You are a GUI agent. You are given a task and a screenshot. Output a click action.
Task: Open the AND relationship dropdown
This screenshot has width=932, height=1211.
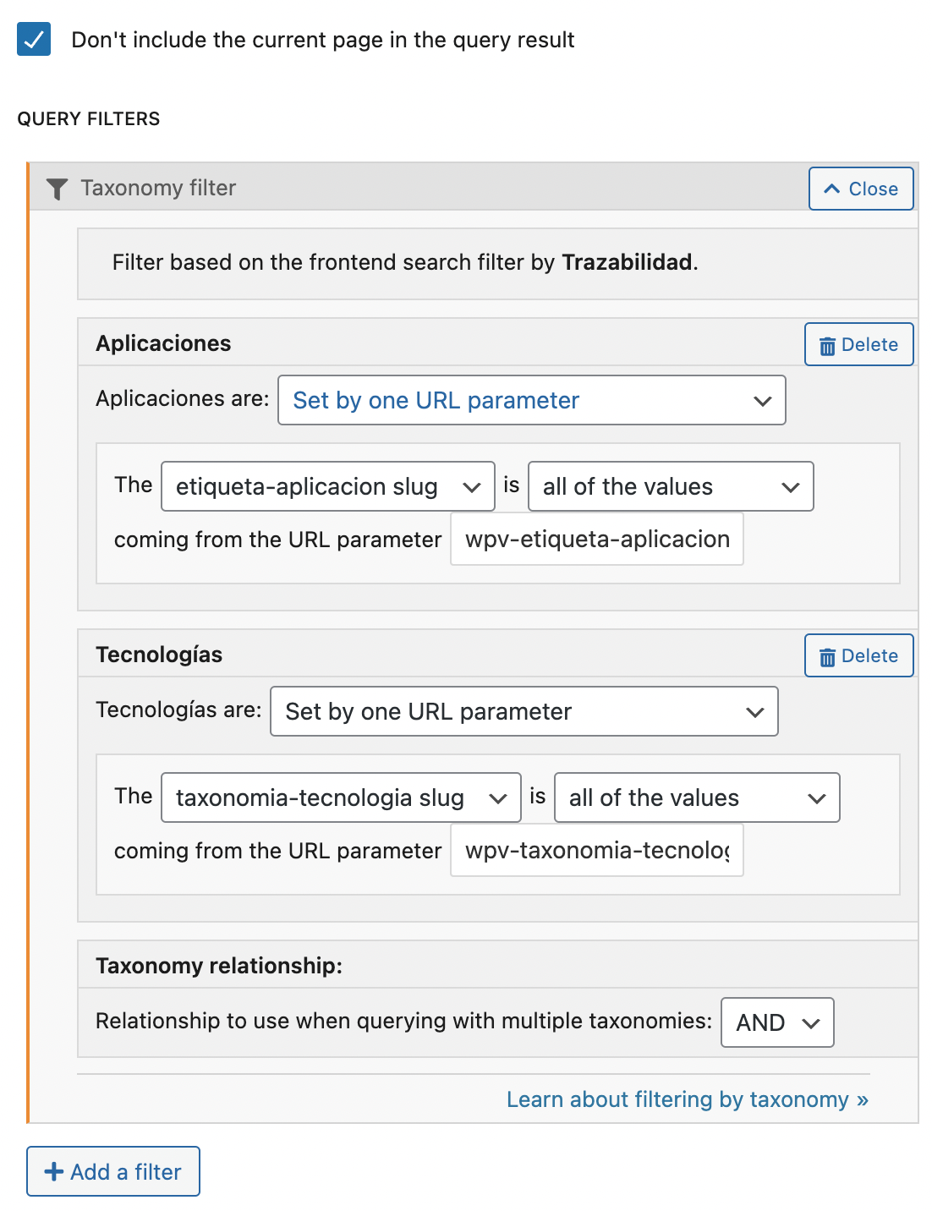(777, 1022)
